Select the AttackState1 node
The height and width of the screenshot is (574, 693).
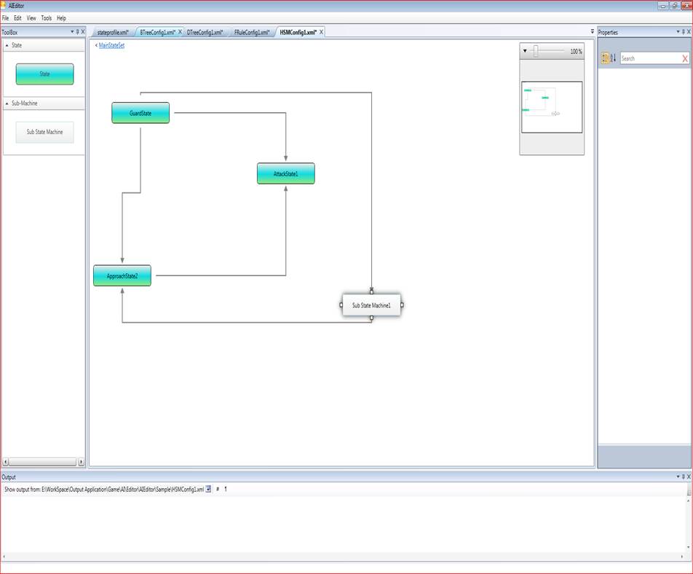(285, 173)
